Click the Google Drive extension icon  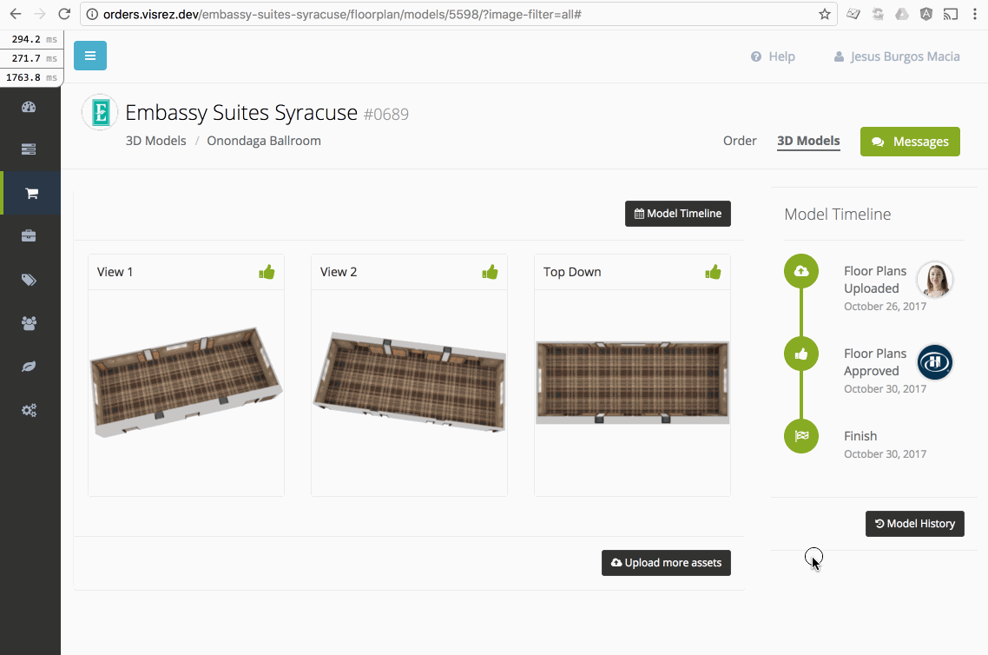(902, 14)
